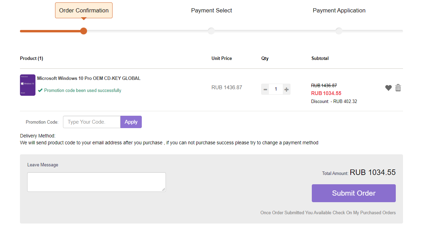Add product to wishlist with heart icon
Viewport: 424px width, 228px height.
tap(388, 88)
